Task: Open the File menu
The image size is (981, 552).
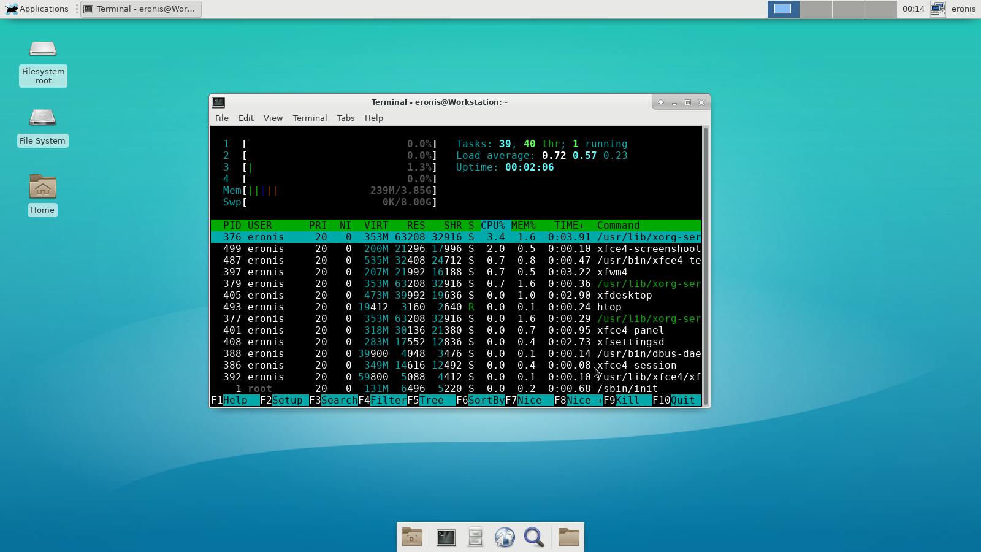Action: click(x=222, y=118)
